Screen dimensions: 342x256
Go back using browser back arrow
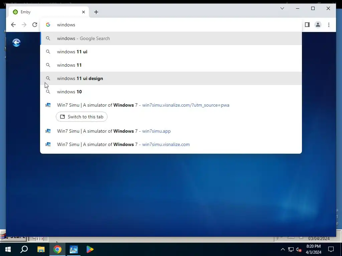coord(13,25)
